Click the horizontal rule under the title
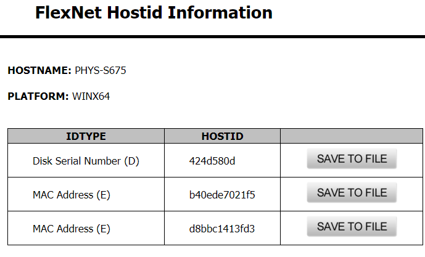425x257 pixels. pos(212,36)
